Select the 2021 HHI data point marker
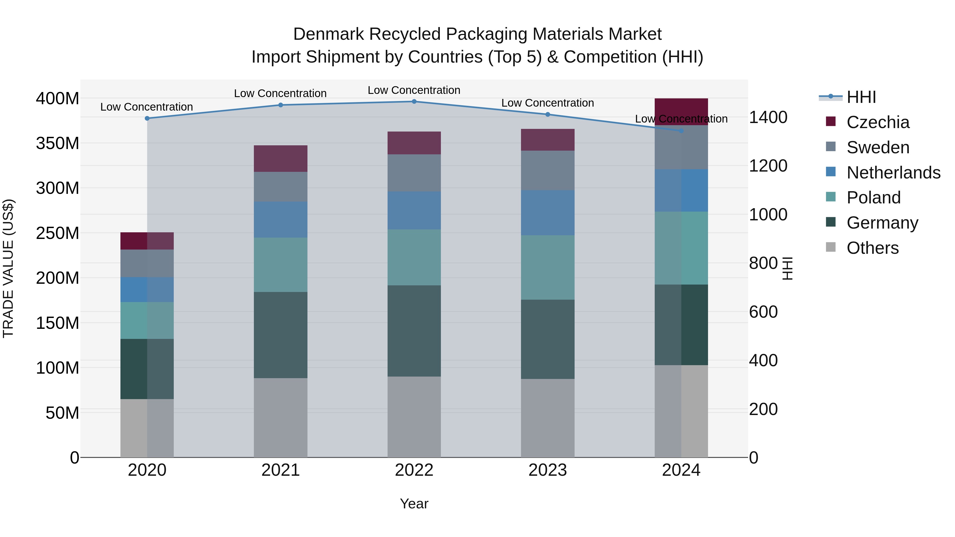The width and height of the screenshot is (955, 537). (x=281, y=105)
